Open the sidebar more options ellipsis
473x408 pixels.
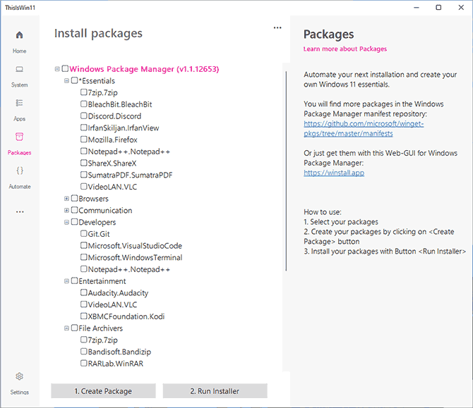coord(20,211)
